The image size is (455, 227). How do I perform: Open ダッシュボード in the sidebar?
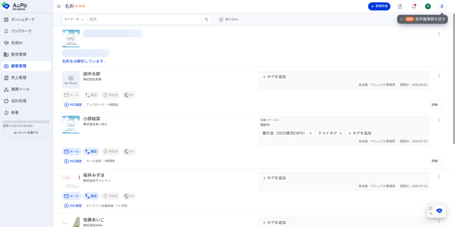23,20
